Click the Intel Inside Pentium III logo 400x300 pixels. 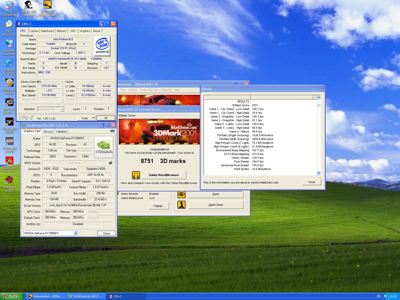[102, 46]
